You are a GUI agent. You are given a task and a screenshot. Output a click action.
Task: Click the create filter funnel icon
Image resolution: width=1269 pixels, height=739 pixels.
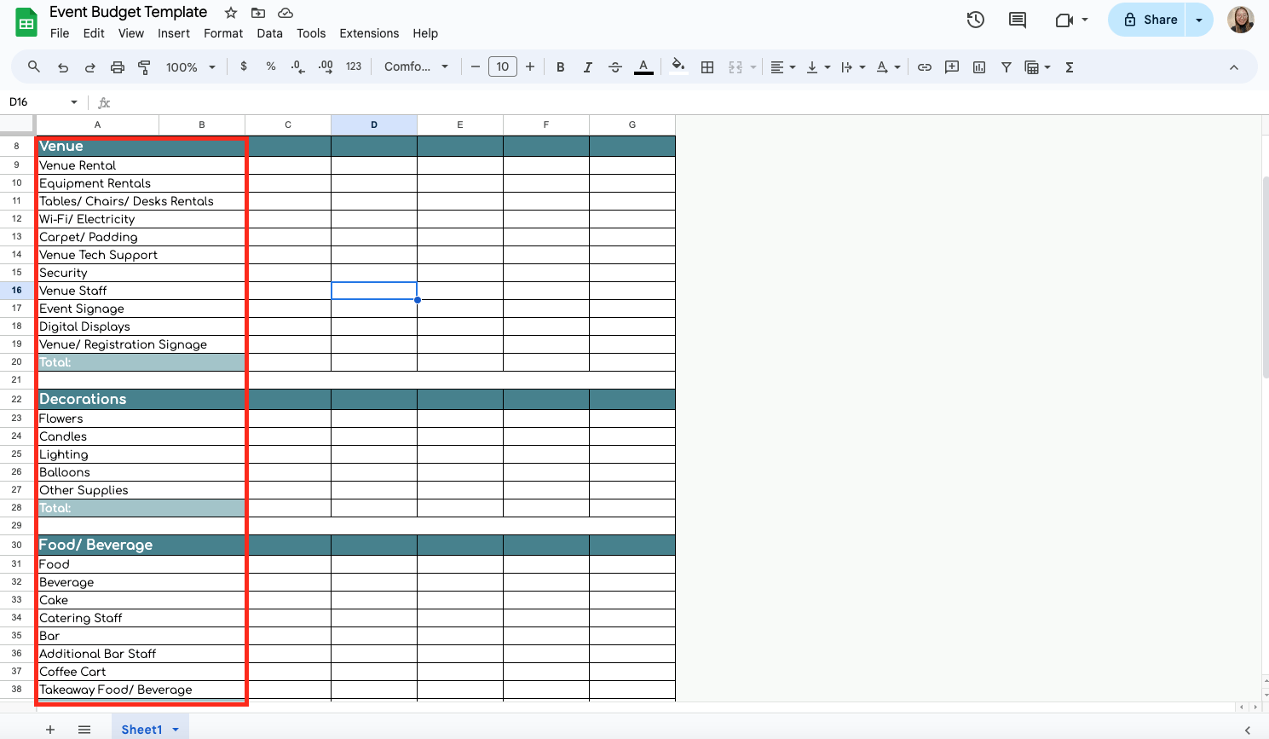pyautogui.click(x=1006, y=67)
